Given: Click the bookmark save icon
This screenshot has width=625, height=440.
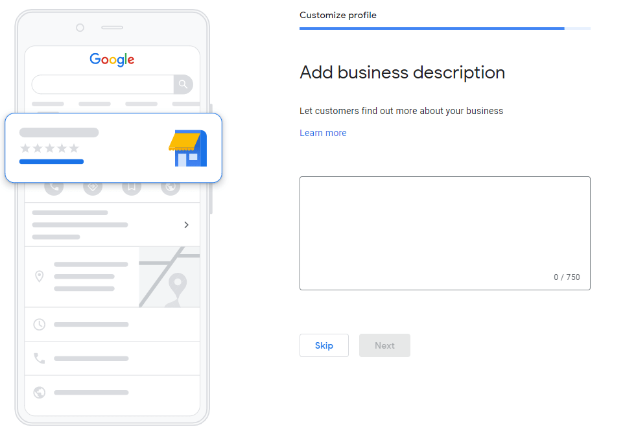Looking at the screenshot, I should (x=132, y=187).
